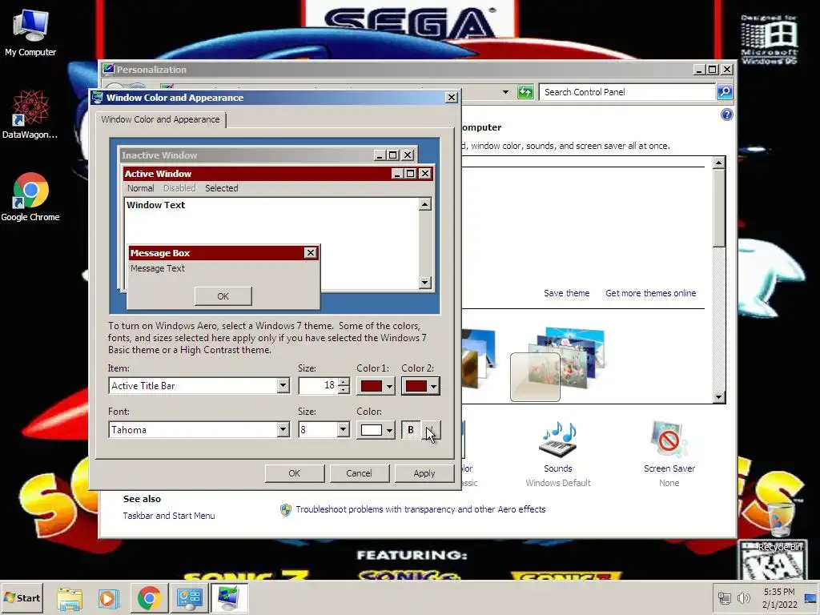
Task: Click Apply in appearance dialog
Action: [x=424, y=473]
